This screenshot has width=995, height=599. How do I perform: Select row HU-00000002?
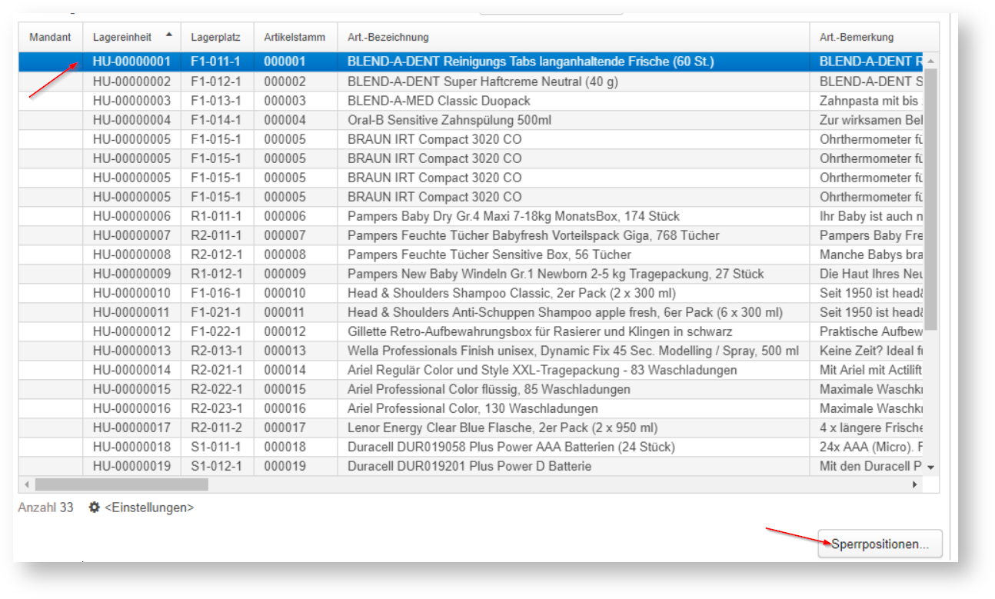coord(471,82)
